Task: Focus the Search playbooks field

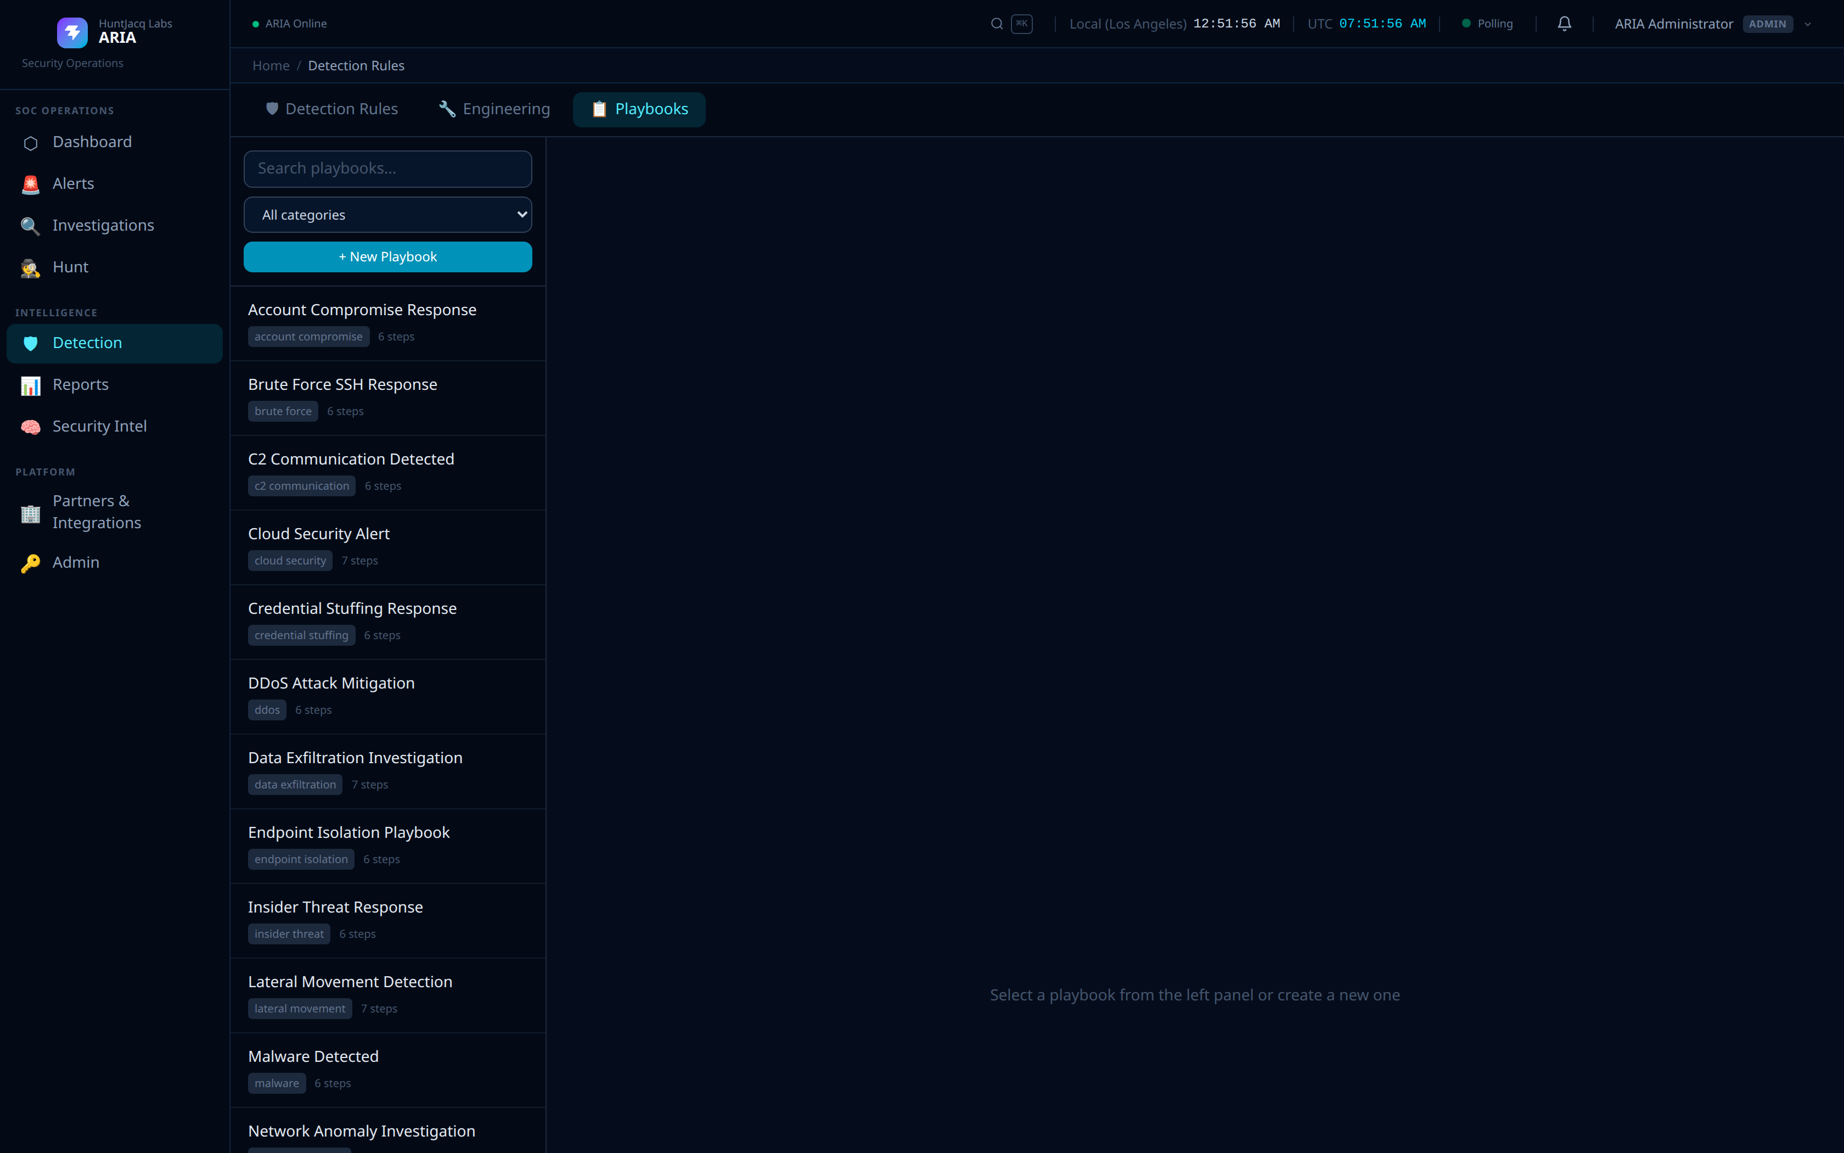Action: [x=388, y=169]
